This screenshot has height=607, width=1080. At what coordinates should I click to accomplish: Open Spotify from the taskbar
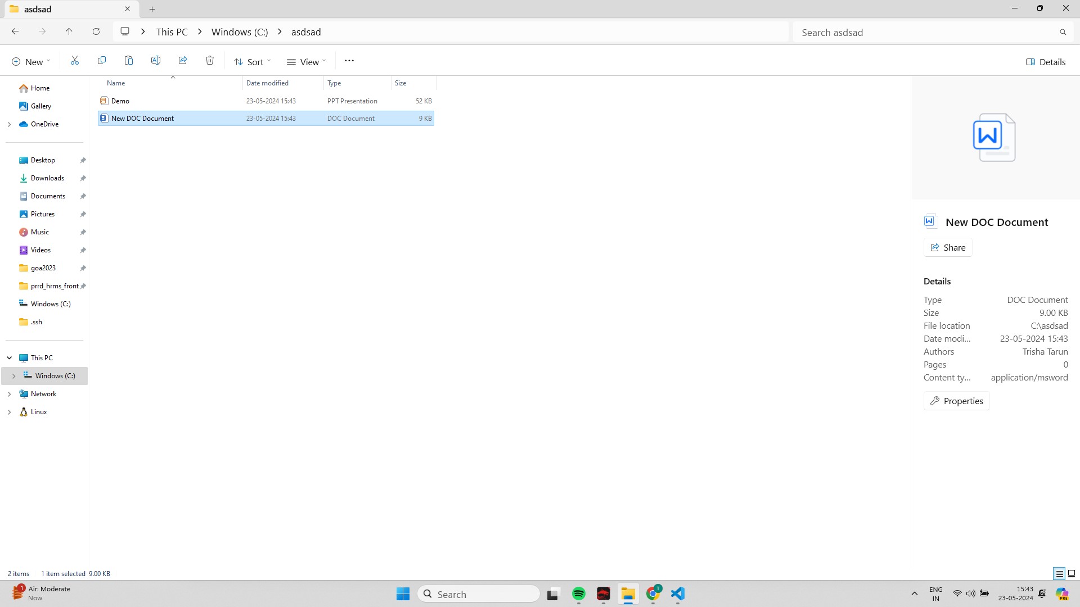[579, 594]
